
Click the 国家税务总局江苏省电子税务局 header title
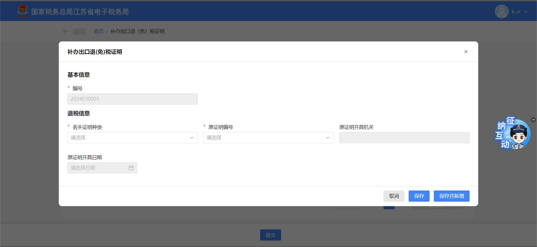(x=80, y=12)
